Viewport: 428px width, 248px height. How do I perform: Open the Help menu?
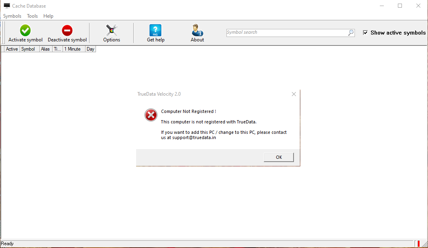(x=48, y=16)
